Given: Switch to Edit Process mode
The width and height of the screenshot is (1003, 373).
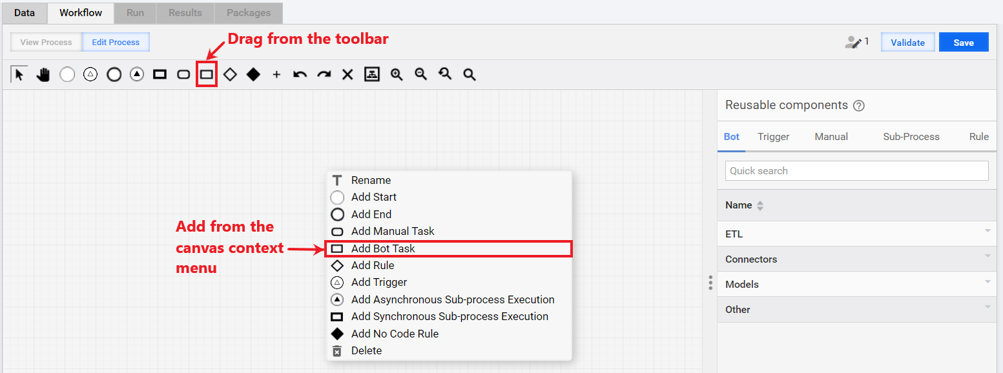Looking at the screenshot, I should [116, 42].
